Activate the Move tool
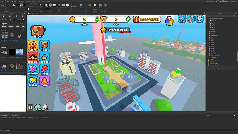This screenshot has width=238, height=134. click(18, 6)
